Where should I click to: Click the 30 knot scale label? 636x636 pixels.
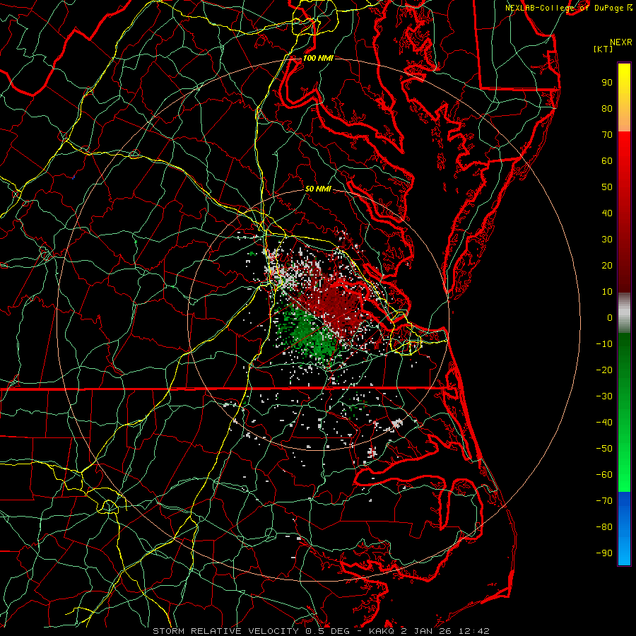pos(607,240)
